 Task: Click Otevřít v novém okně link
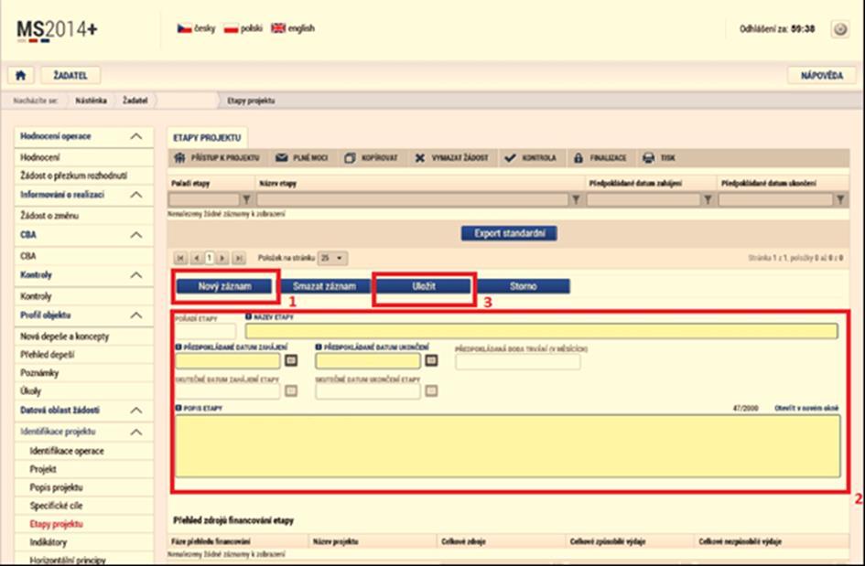click(x=806, y=409)
